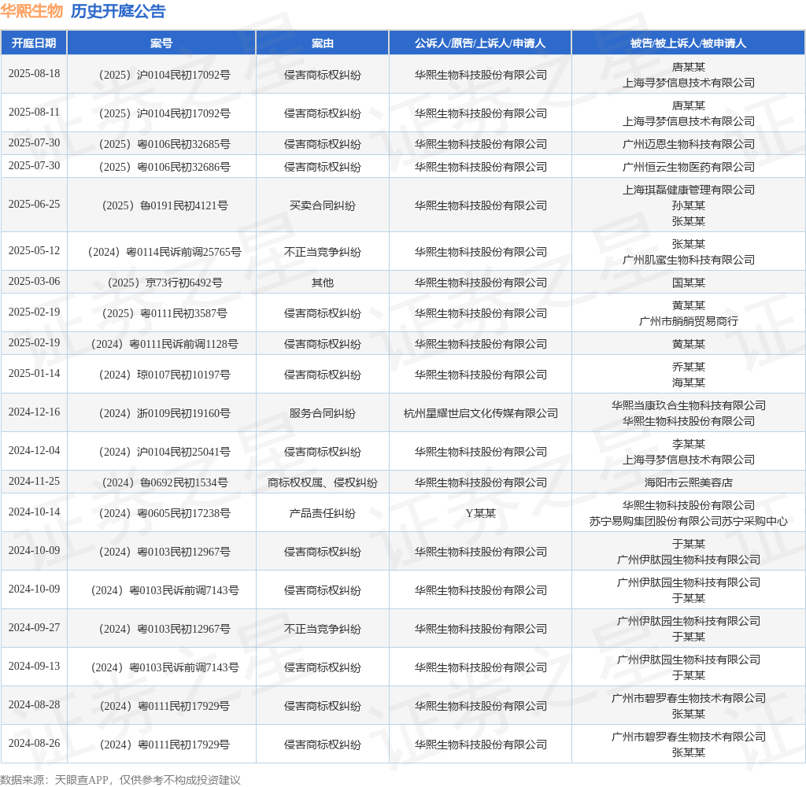This screenshot has width=806, height=787.
Task: Click the 开庭日期 column header
Action: [34, 43]
